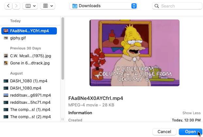203x137 pixels.
Task: Open the grouping options chevron
Action: pos(52,6)
